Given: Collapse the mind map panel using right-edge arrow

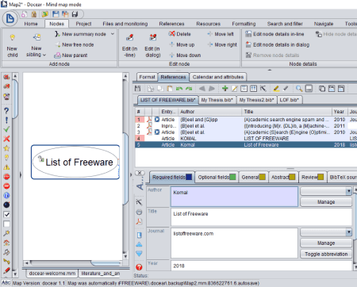Looking at the screenshot, I should (x=131, y=174).
